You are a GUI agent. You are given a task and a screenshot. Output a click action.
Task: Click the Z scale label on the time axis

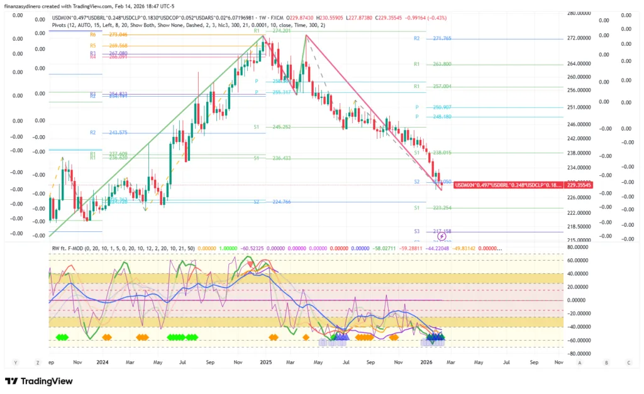click(38, 363)
